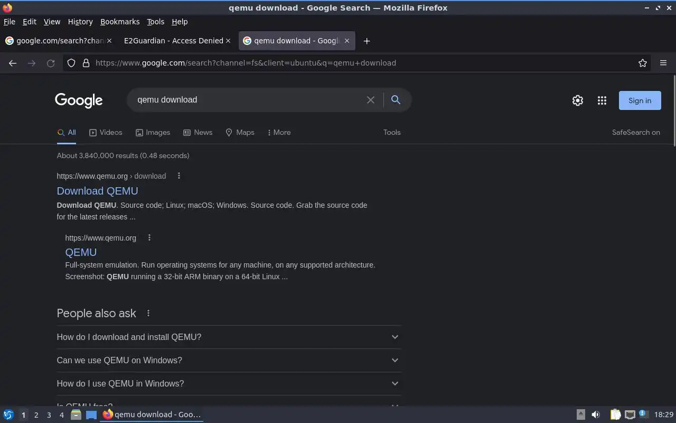676x423 pixels.
Task: Switch to workspace 1
Action: coord(23,415)
